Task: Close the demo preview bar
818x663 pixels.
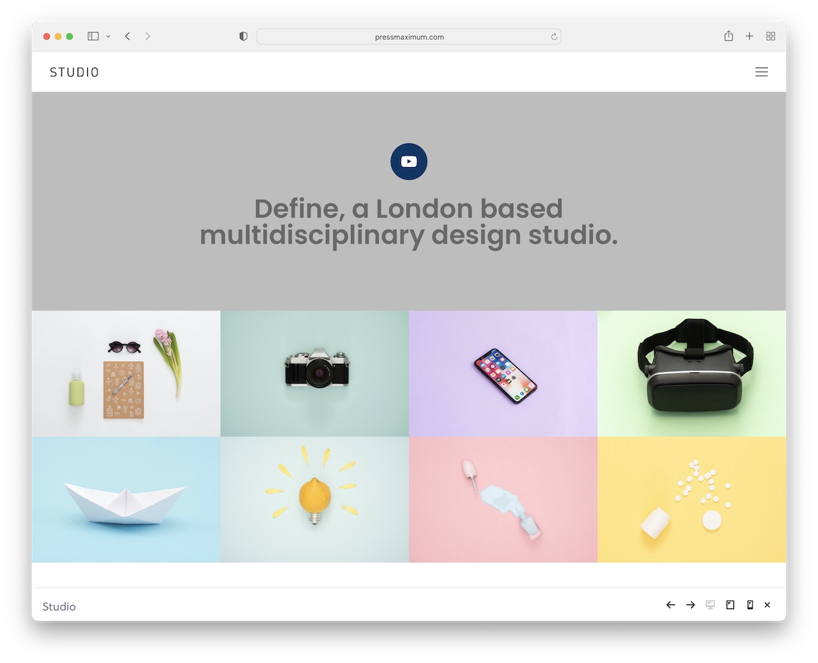Action: [x=768, y=605]
